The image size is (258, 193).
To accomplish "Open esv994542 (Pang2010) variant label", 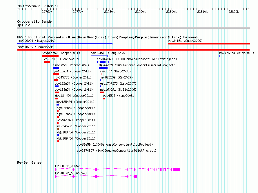I will (108, 53).
